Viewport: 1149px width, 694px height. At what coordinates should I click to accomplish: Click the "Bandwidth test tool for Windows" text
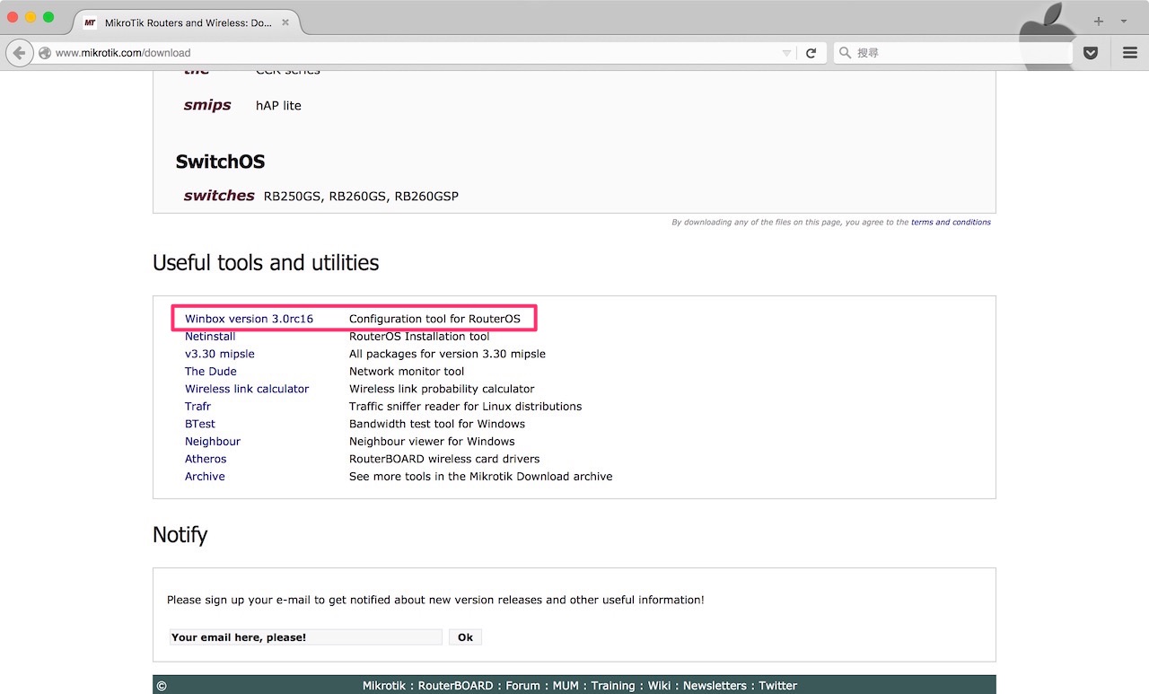[437, 424]
